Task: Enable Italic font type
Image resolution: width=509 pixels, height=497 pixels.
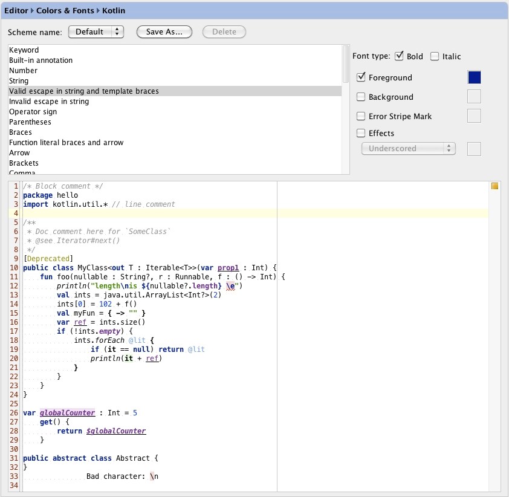Action: (x=434, y=56)
